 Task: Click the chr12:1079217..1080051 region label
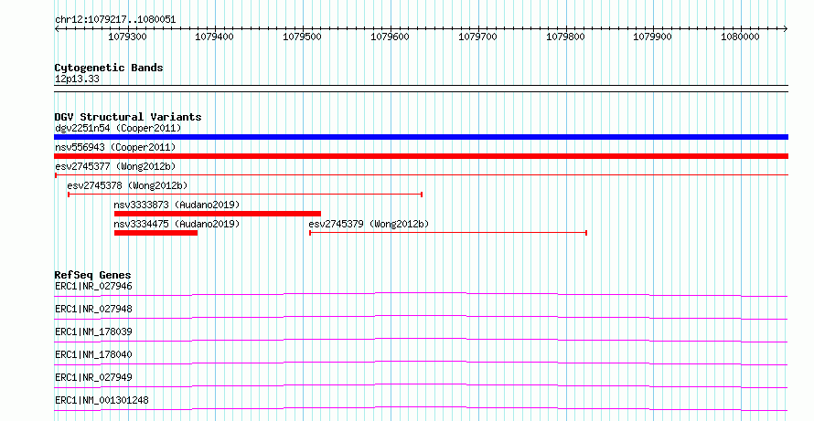click(115, 20)
